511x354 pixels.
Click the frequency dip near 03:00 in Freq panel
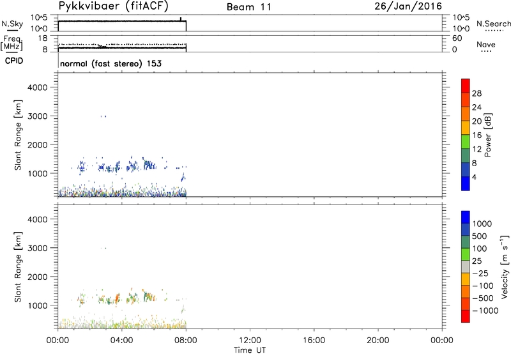coord(102,47)
